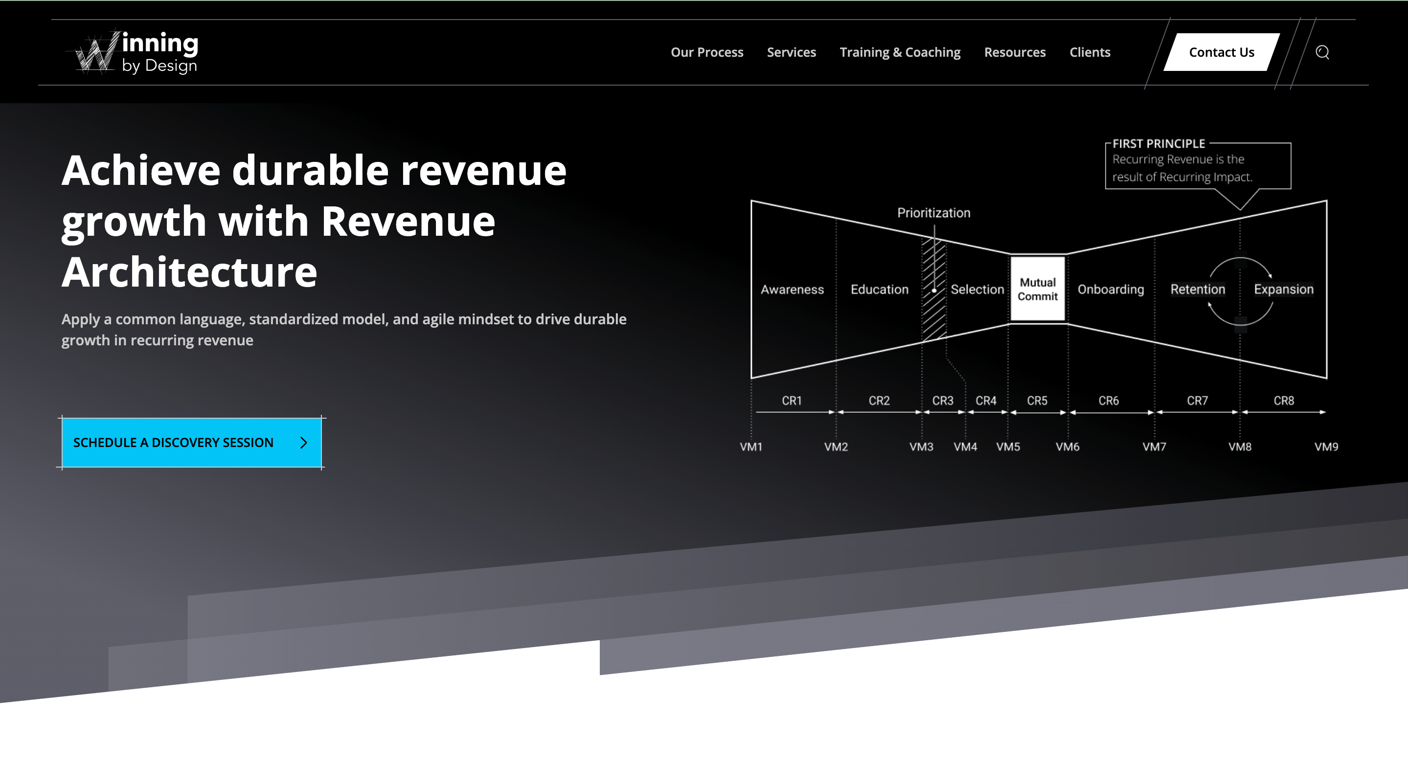Click the subheading about common language
The width and height of the screenshot is (1408, 763).
344,330
